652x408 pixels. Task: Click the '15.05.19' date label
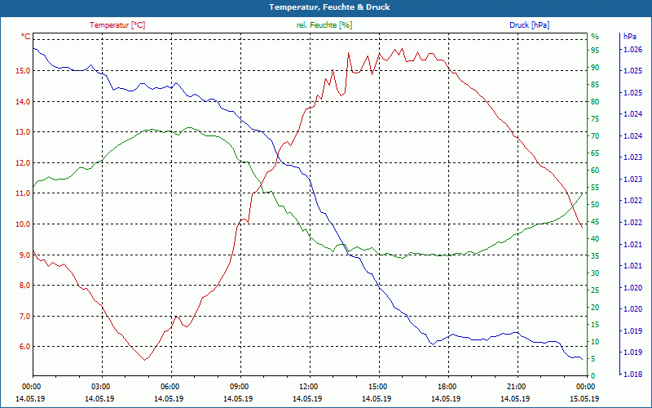pos(584,398)
